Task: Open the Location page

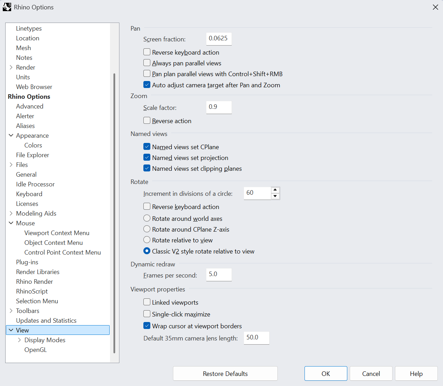Action: click(27, 38)
